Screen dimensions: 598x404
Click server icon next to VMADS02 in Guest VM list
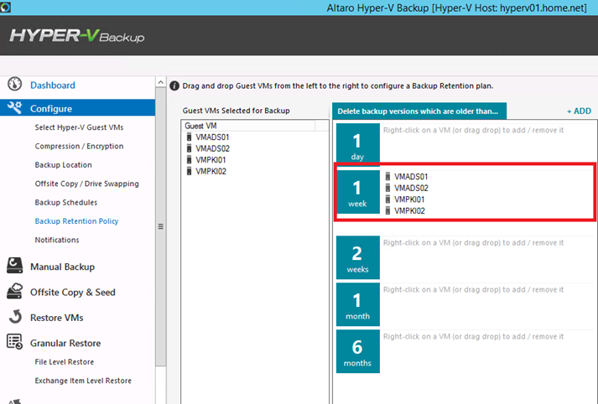[189, 148]
